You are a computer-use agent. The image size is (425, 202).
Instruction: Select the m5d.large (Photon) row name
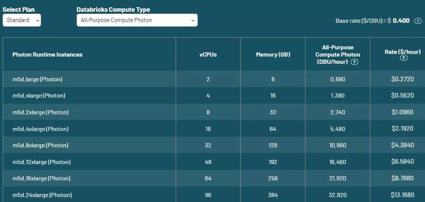[38, 79]
